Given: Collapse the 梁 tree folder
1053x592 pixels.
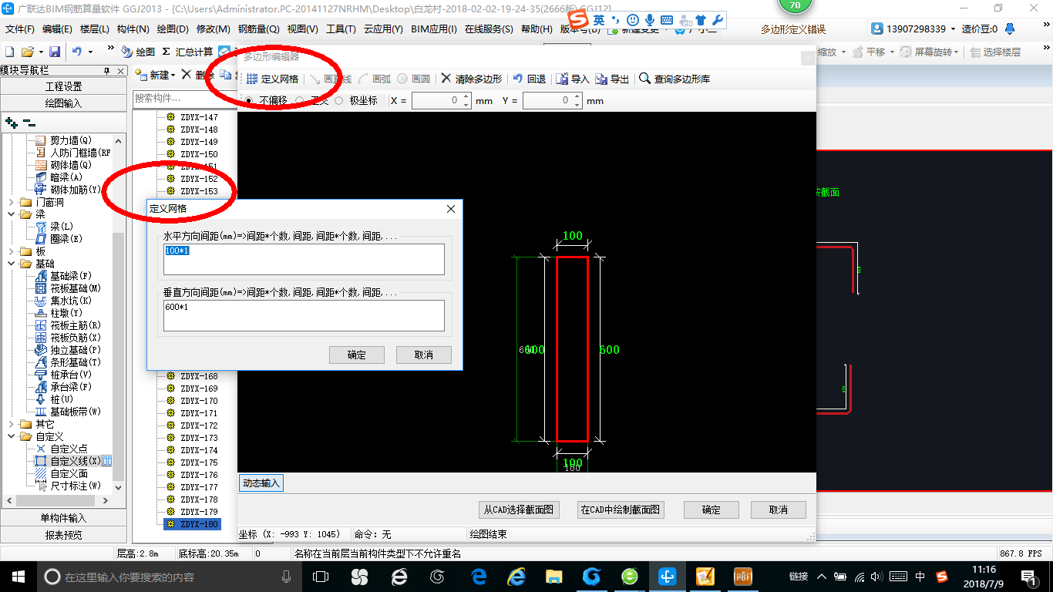Looking at the screenshot, I should [11, 214].
